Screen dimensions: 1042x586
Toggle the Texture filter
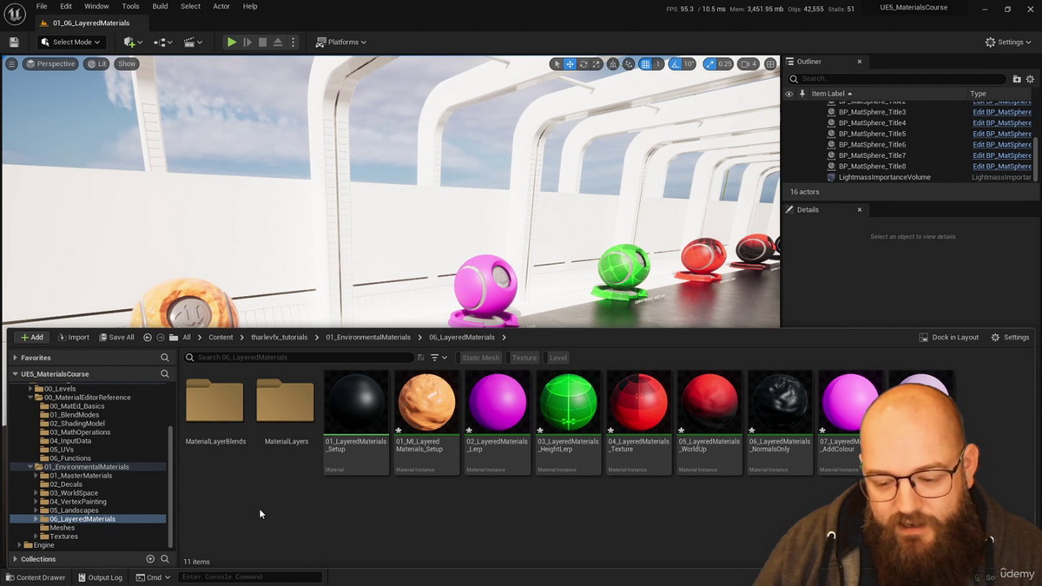tap(524, 358)
